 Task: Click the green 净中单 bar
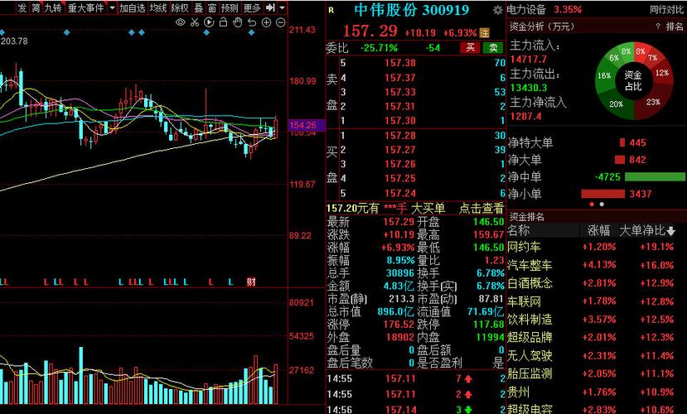655,177
